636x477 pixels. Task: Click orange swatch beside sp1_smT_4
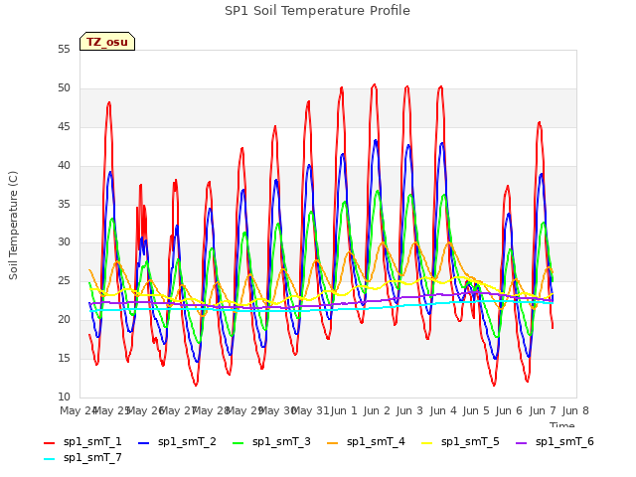coord(332,443)
